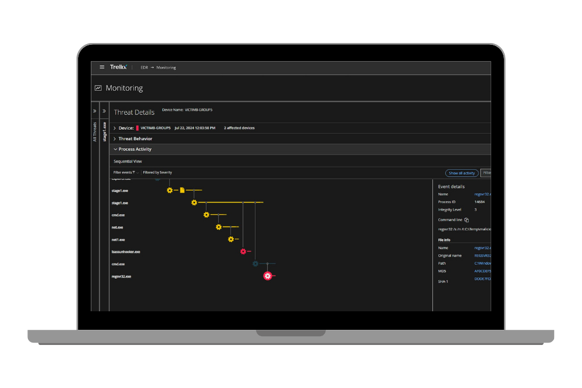Viewport: 582px width, 388px height.
Task: Open regsvr32 name link in Event details
Action: coord(482,194)
